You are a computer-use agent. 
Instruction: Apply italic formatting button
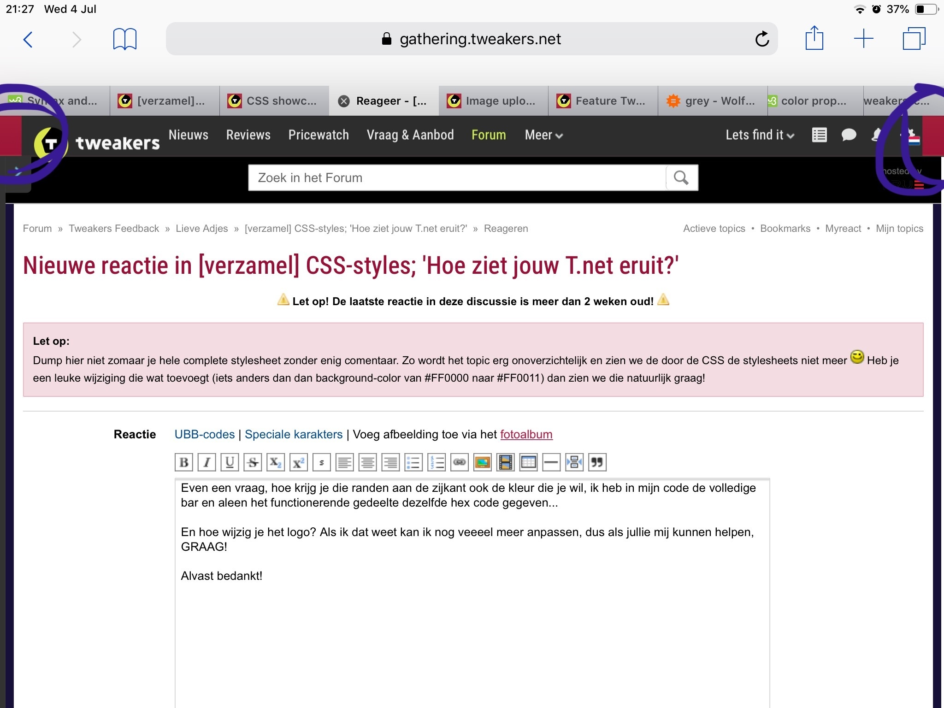point(206,462)
